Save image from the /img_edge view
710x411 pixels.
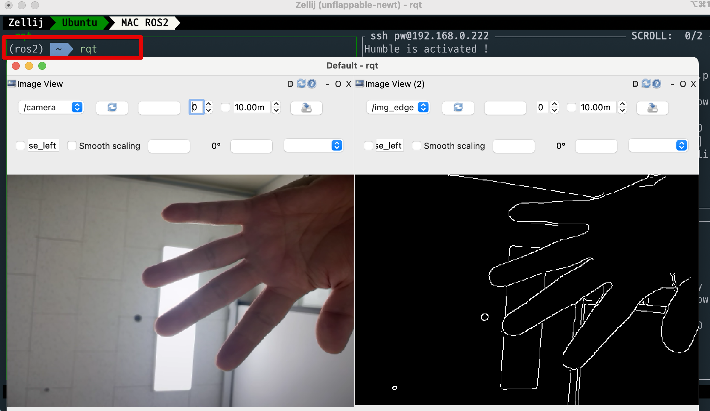tap(652, 107)
